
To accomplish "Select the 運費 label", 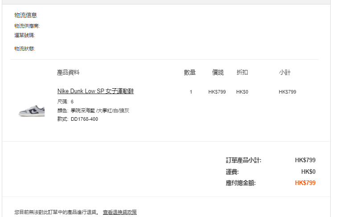I will point(232,172).
